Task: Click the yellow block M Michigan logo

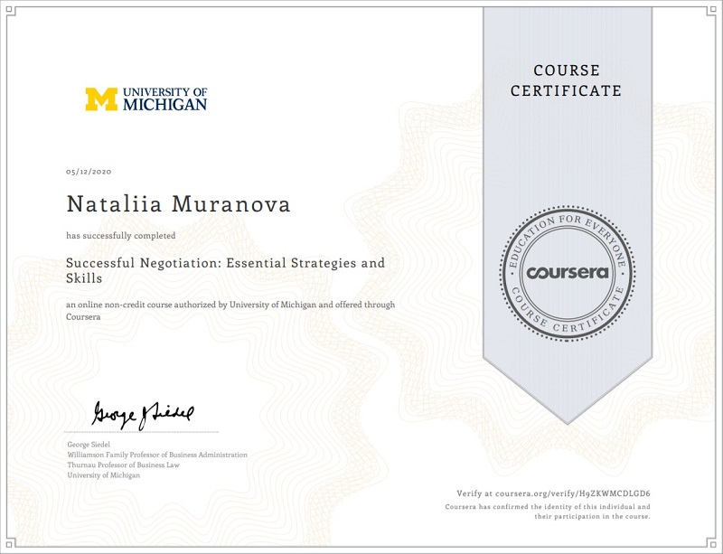Action: coord(101,99)
